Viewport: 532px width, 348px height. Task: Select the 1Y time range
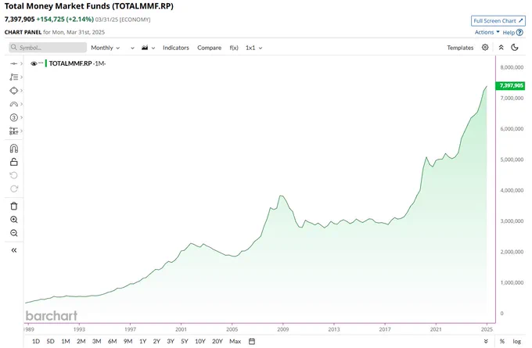143,341
